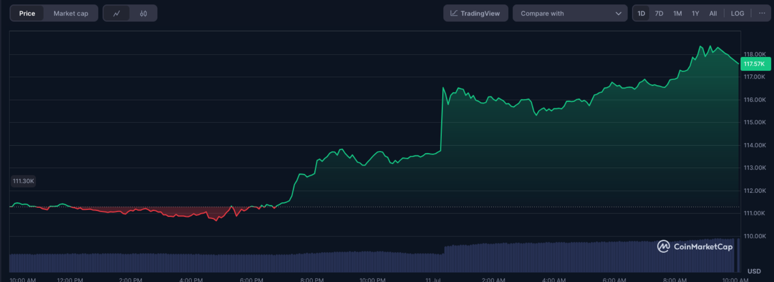This screenshot has height=282, width=774.
Task: Select the 7D time range
Action: pos(659,13)
